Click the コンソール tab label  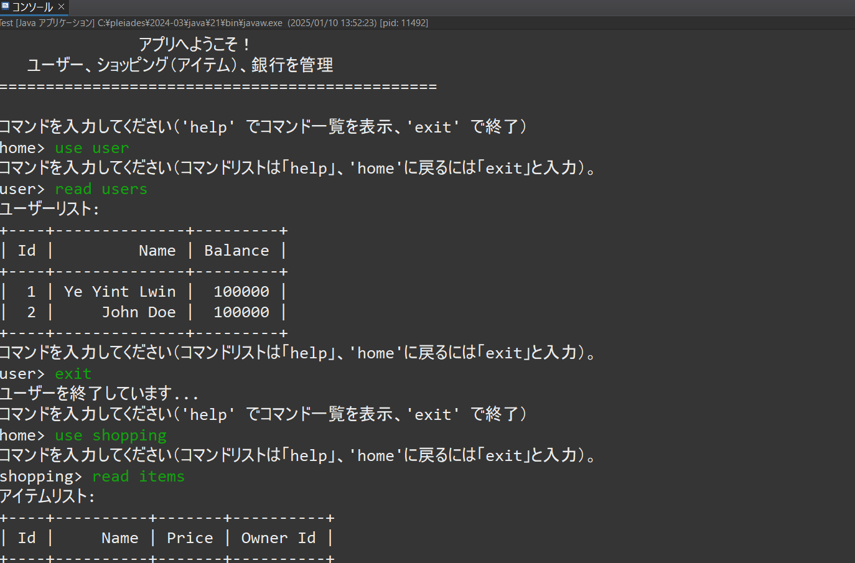tap(32, 7)
